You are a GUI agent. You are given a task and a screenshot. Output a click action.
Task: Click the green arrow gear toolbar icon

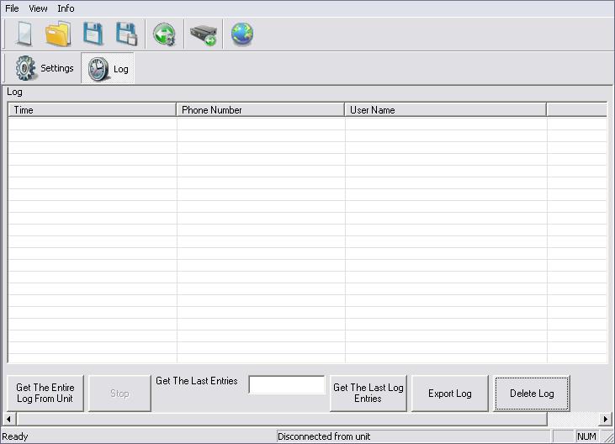pyautogui.click(x=164, y=34)
